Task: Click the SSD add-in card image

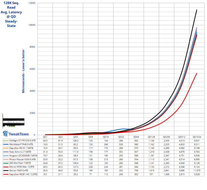Action: [16, 119]
